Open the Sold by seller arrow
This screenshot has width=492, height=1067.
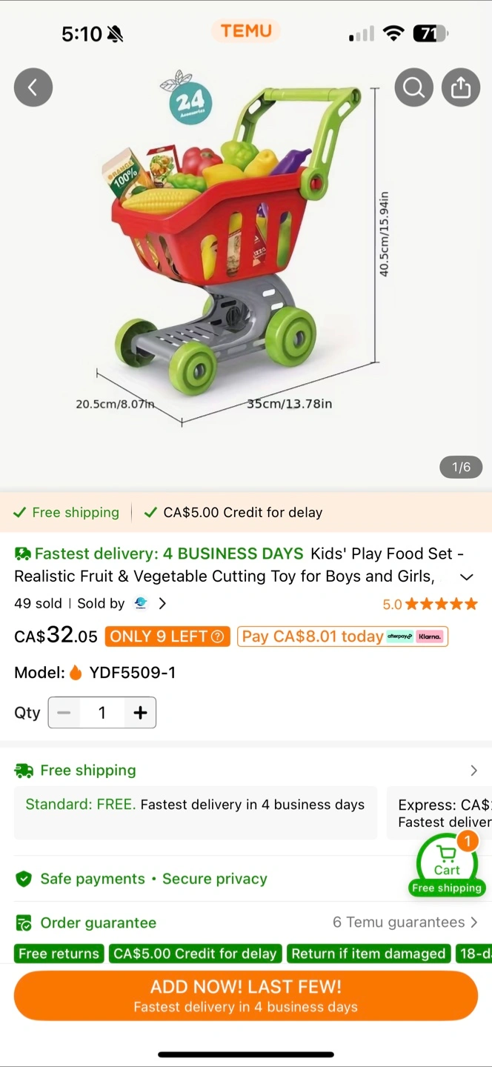point(162,603)
